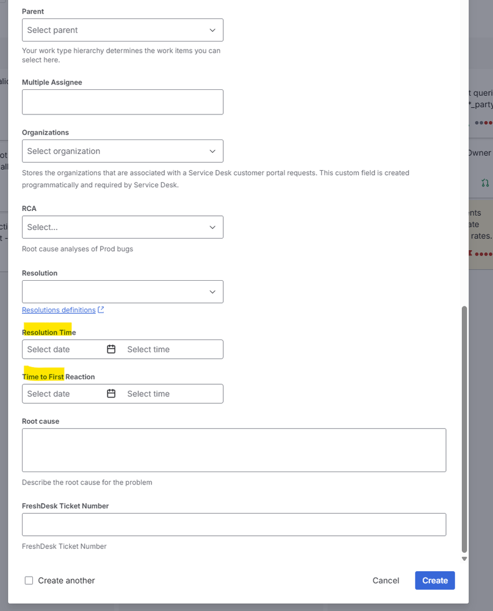This screenshot has width=493, height=611.
Task: Open the Resolution Time calendar icon
Action: [x=111, y=349]
